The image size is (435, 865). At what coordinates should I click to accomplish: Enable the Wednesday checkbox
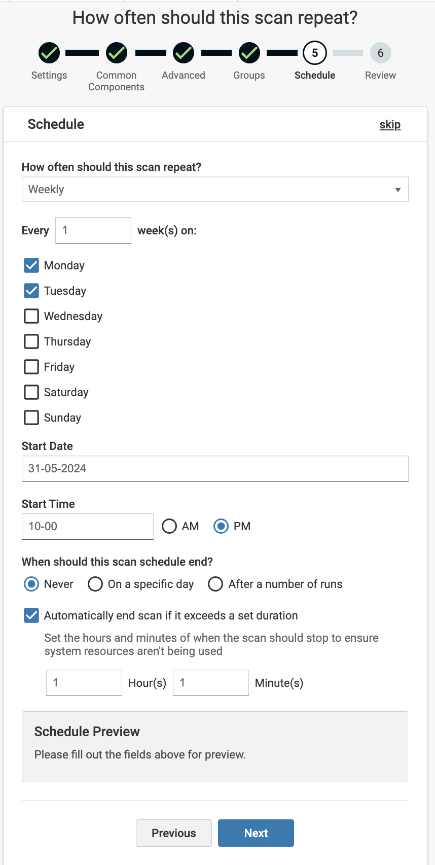[31, 316]
